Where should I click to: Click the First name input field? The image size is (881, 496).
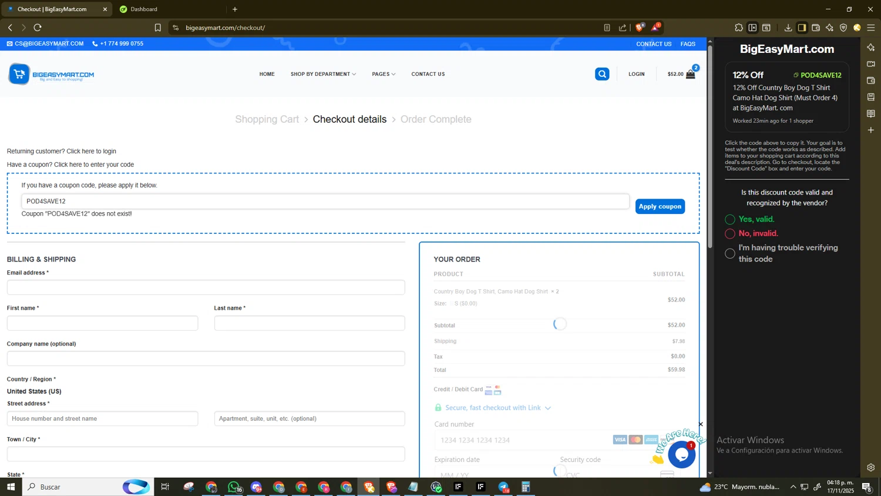pyautogui.click(x=103, y=323)
